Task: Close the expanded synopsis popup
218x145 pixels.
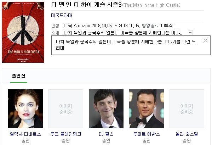Action: tap(205, 41)
